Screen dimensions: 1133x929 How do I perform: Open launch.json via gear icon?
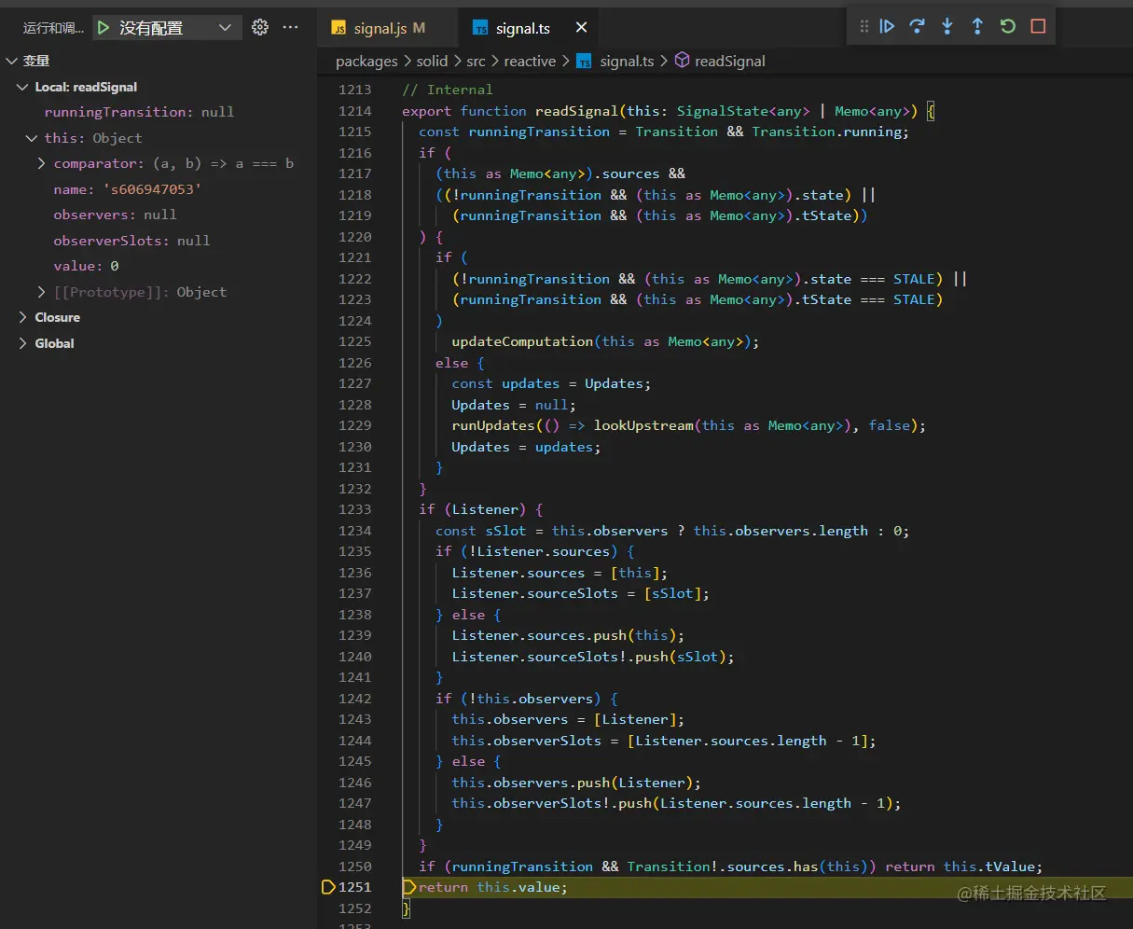point(260,28)
